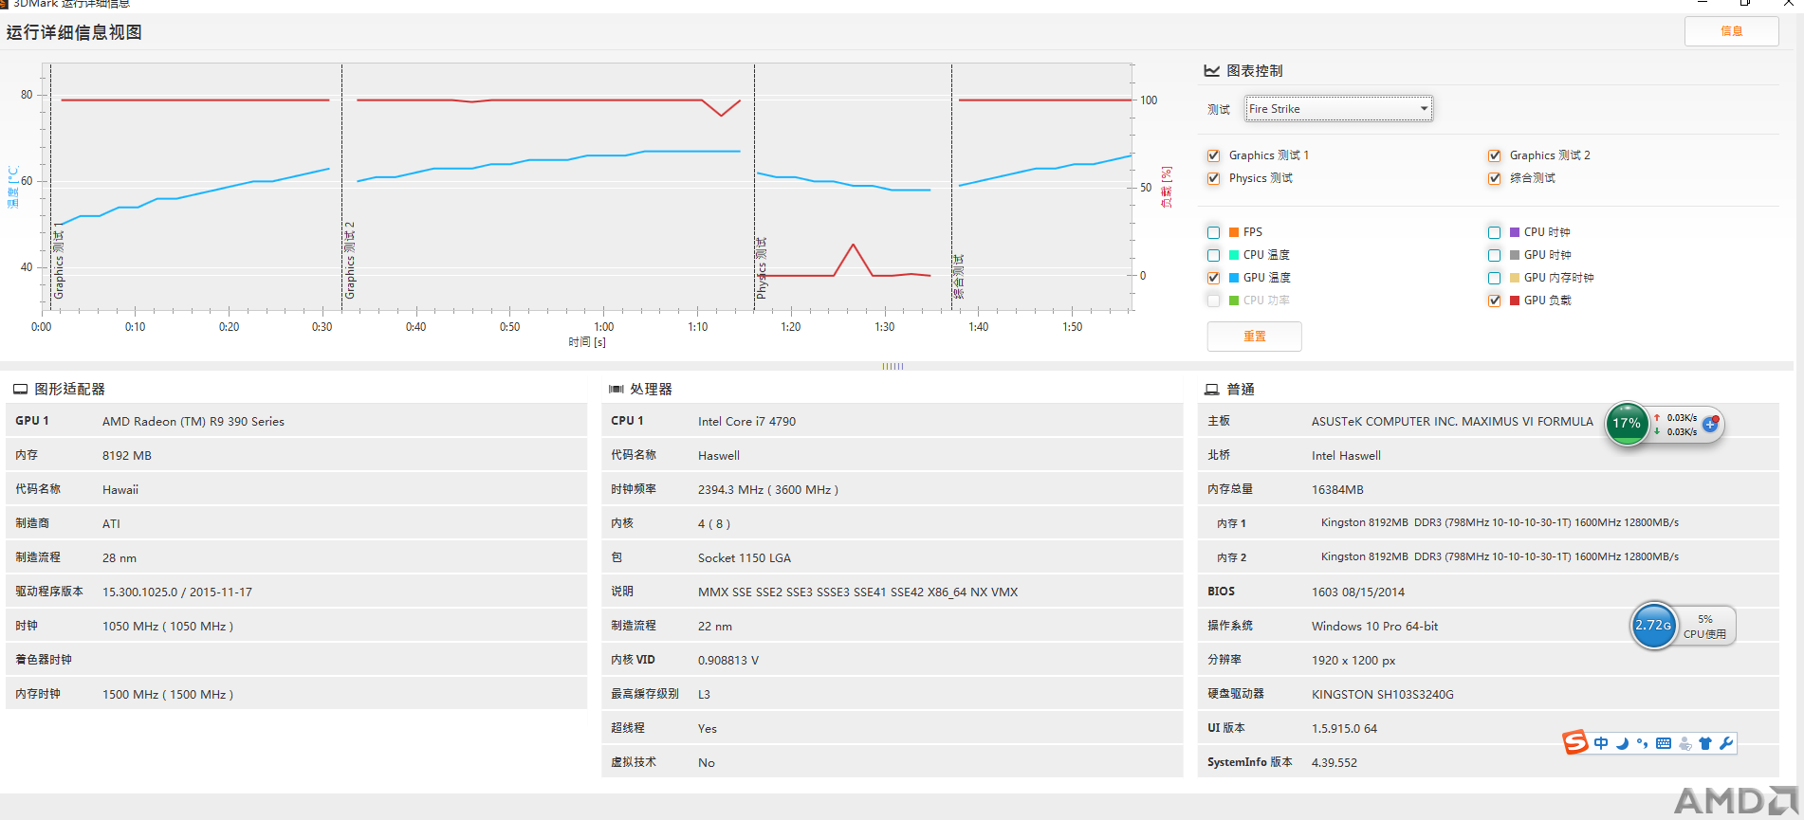Uncheck the Graphics 测试 2 checkbox

point(1494,155)
